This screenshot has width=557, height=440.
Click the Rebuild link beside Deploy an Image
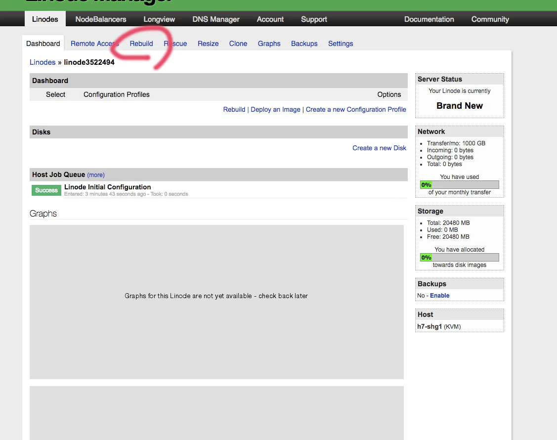234,109
